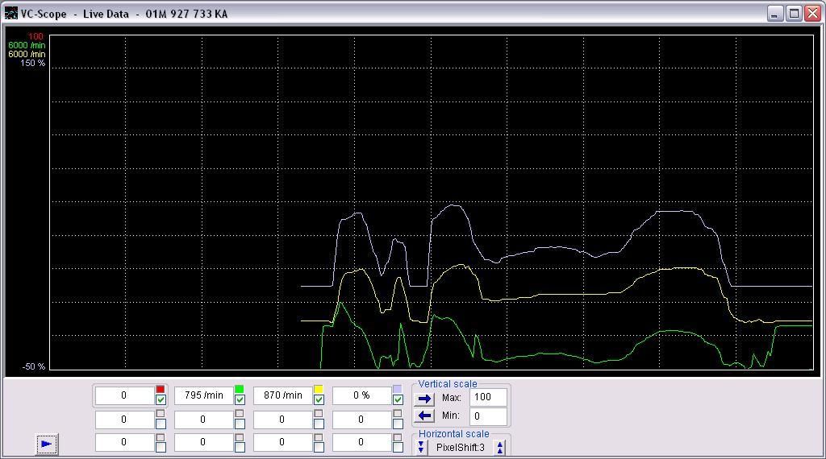Click the double down-arrow PixelShift button
Image resolution: width=826 pixels, height=459 pixels.
(x=421, y=447)
